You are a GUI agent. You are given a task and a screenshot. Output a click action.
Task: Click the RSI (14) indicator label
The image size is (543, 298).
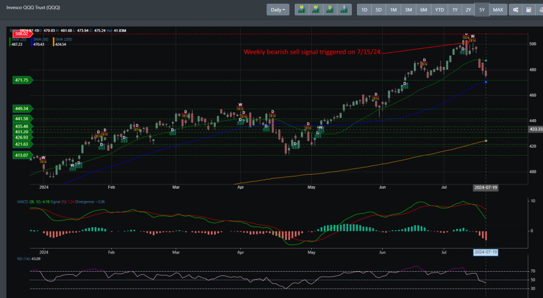(x=24, y=258)
